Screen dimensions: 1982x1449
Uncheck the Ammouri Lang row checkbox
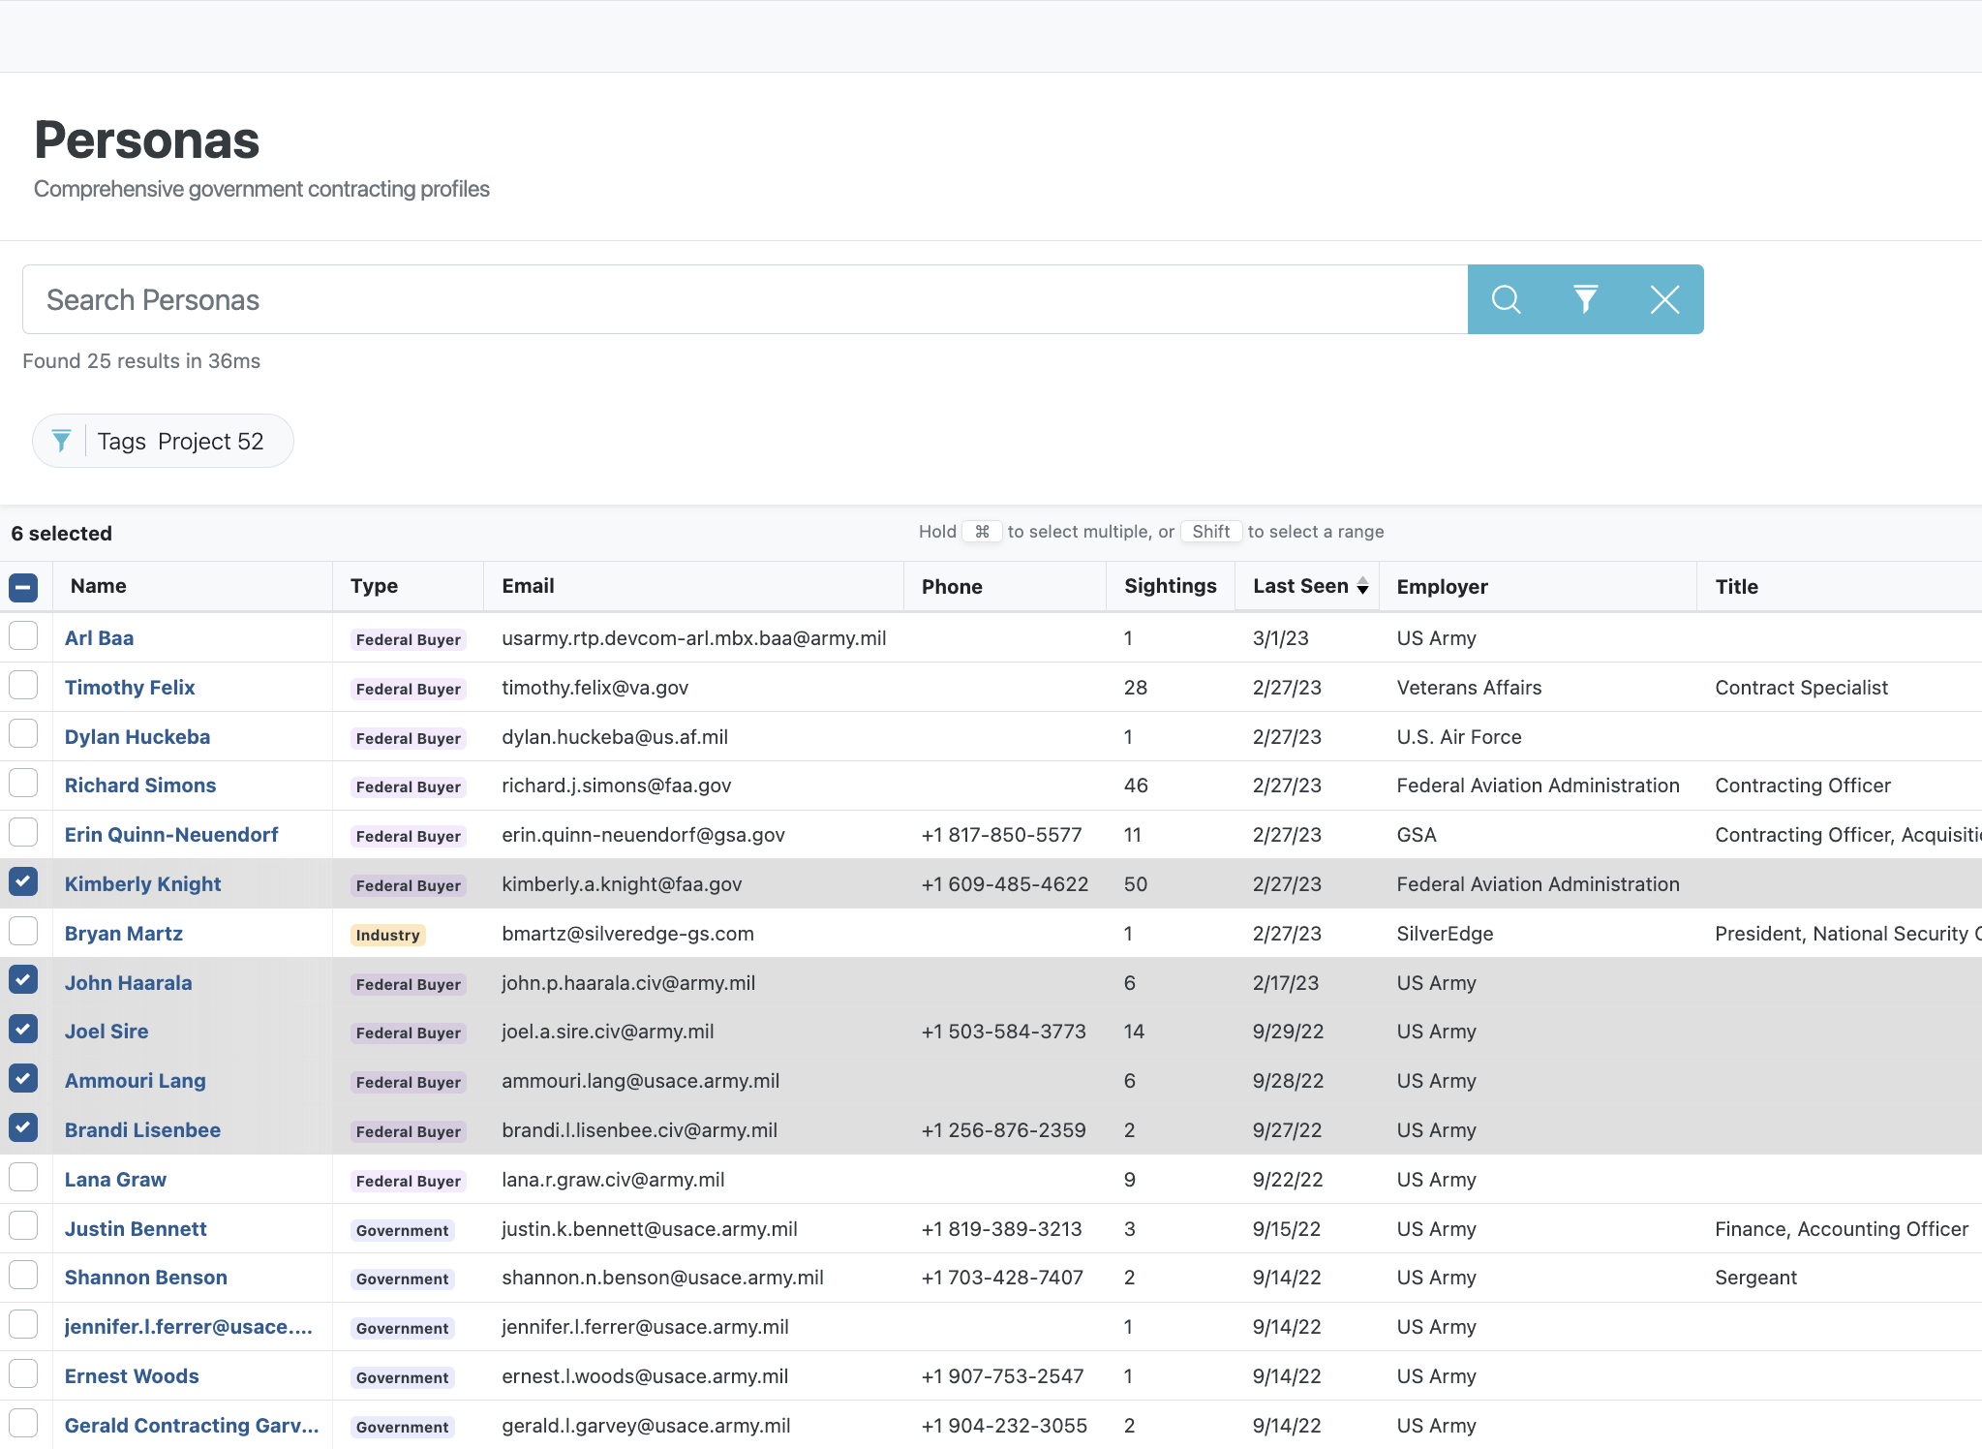tap(23, 1079)
